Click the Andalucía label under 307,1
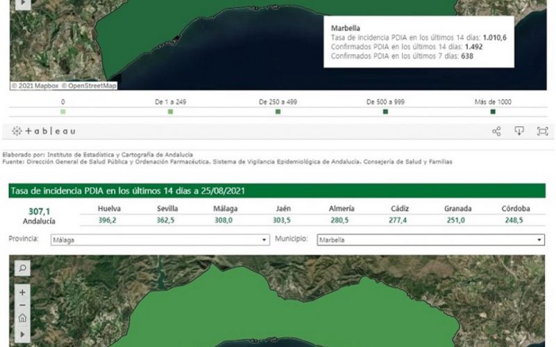 pyautogui.click(x=39, y=221)
